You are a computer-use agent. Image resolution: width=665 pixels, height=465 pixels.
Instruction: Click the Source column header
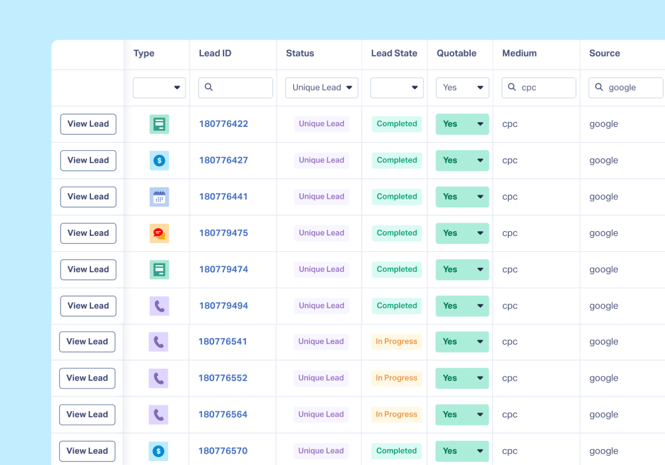[x=604, y=53]
